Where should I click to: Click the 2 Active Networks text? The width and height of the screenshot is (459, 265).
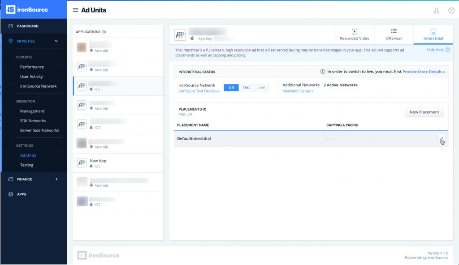pos(341,85)
